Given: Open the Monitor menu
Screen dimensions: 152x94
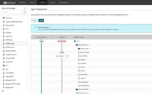Looking at the screenshot, I should pos(33,3).
